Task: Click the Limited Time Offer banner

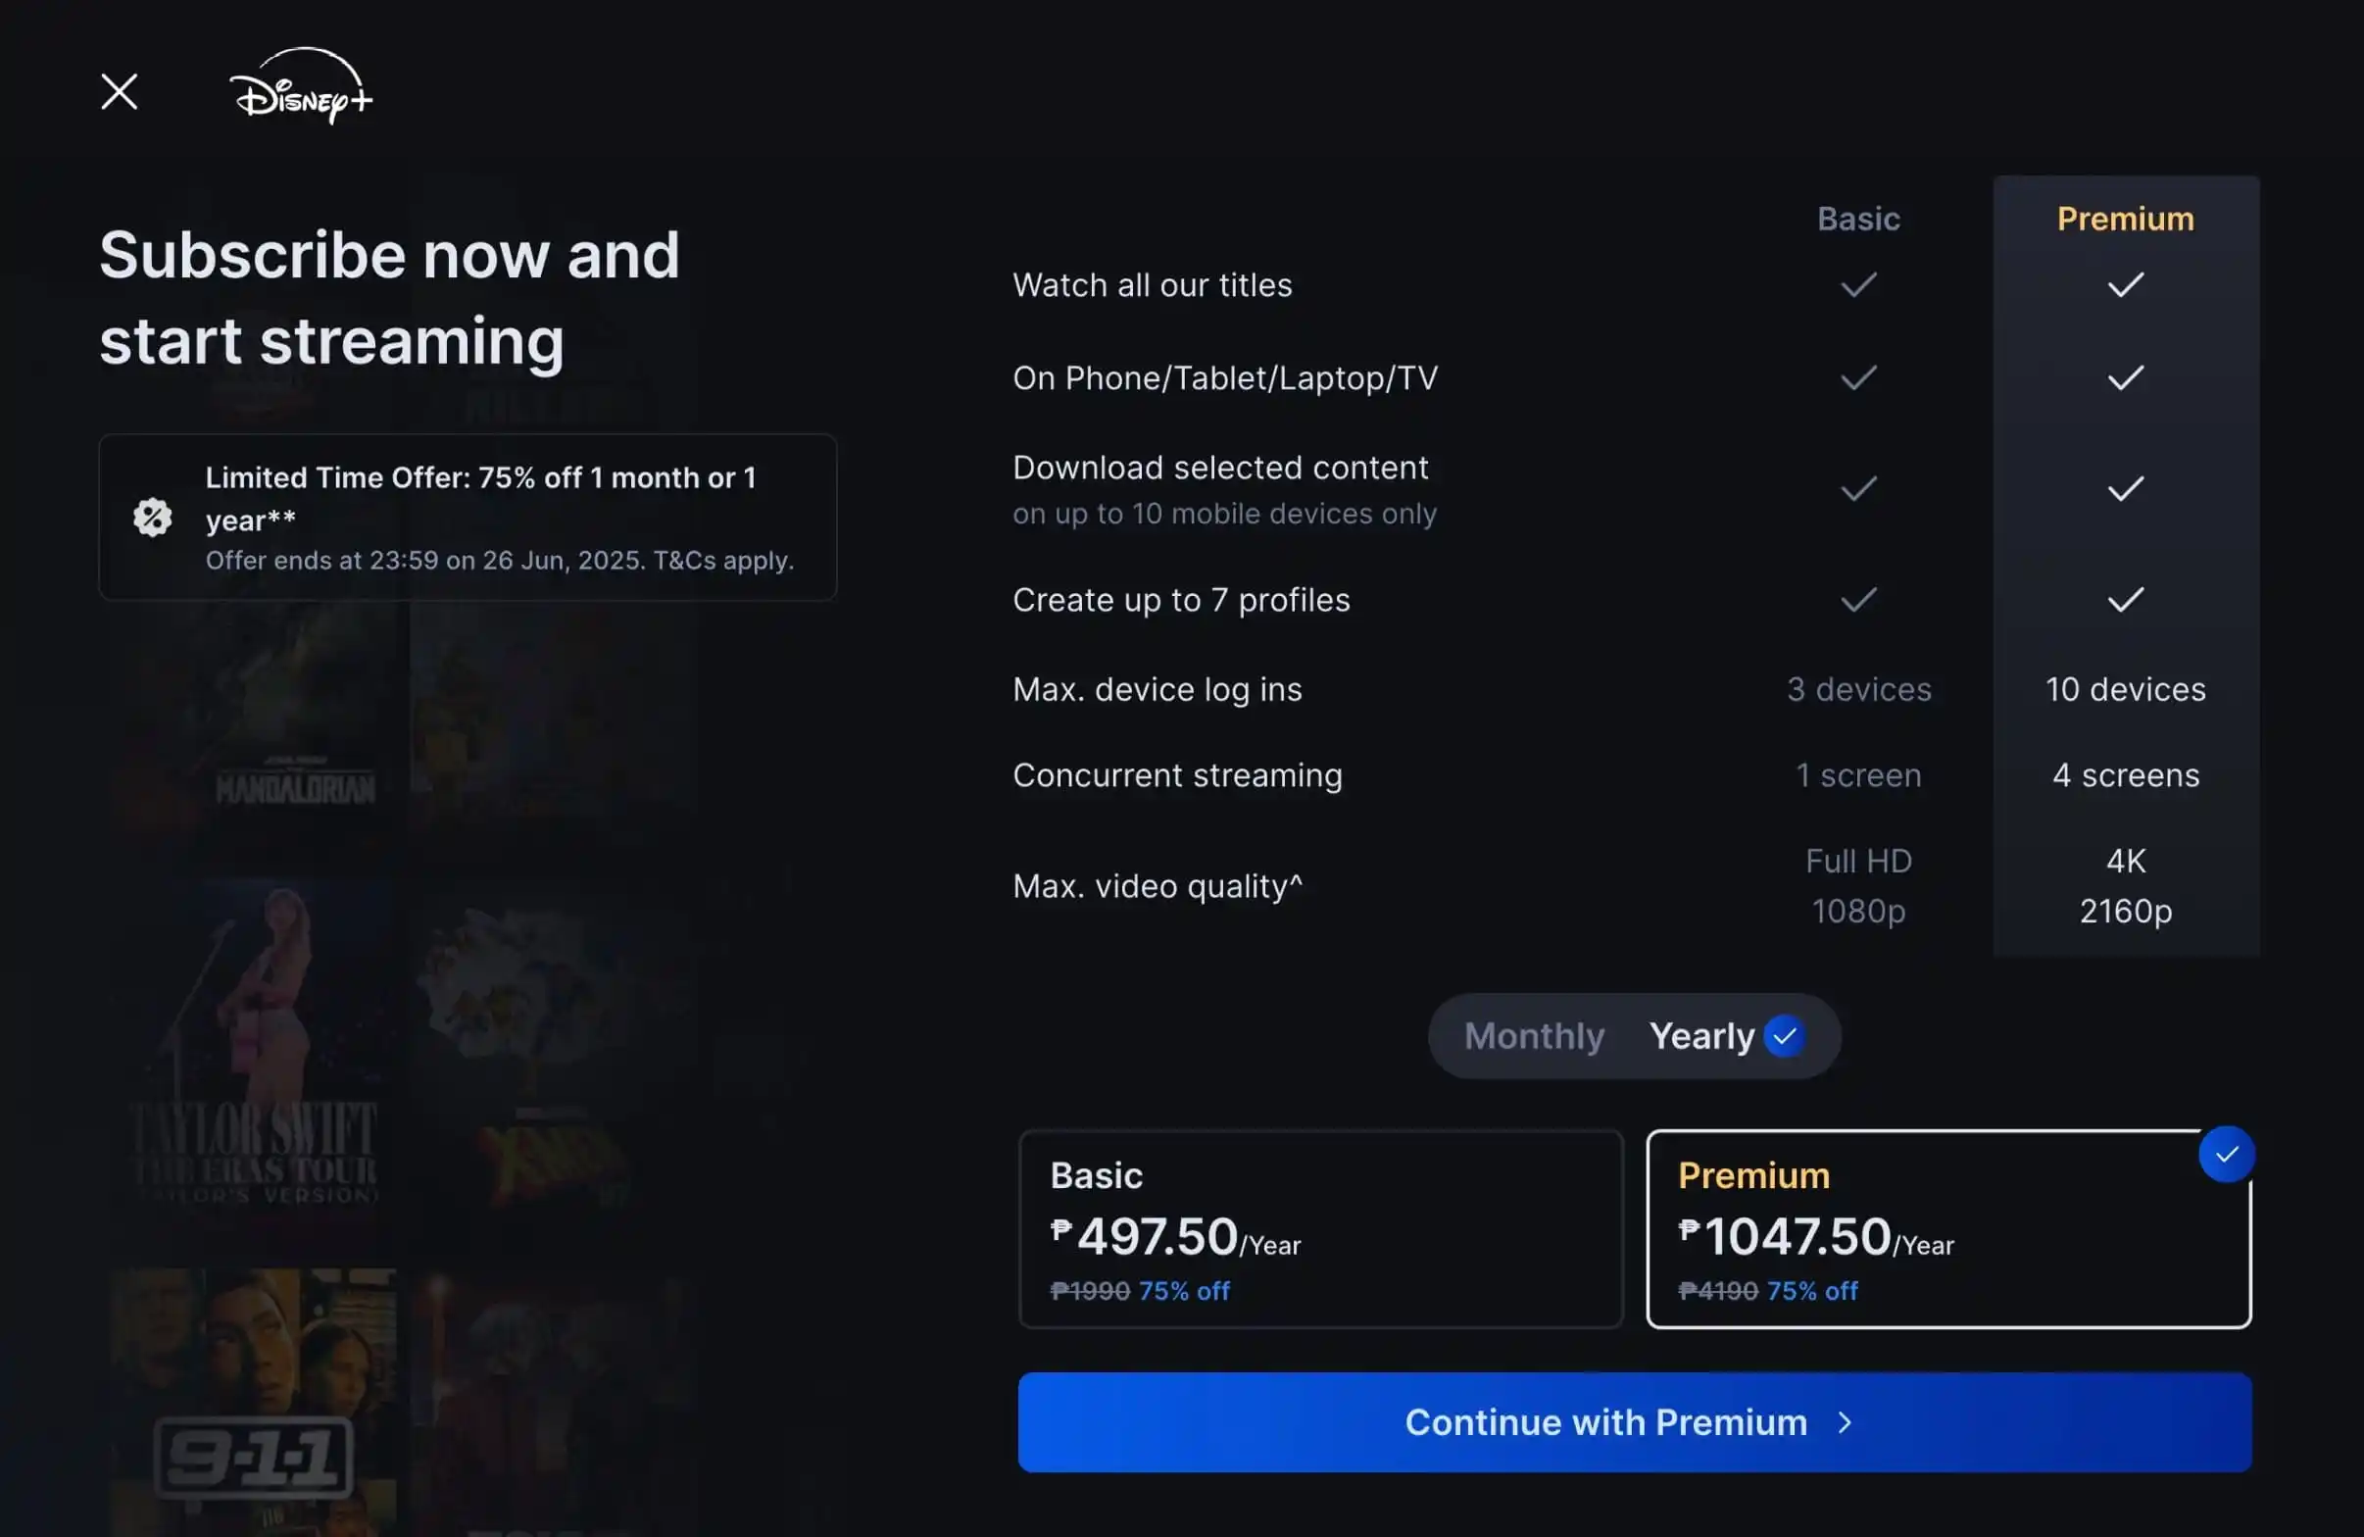Action: tap(467, 517)
